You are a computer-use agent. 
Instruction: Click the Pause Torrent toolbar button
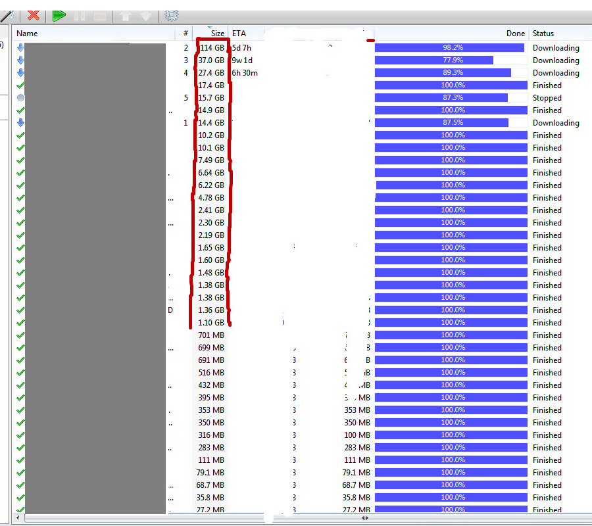click(x=80, y=16)
